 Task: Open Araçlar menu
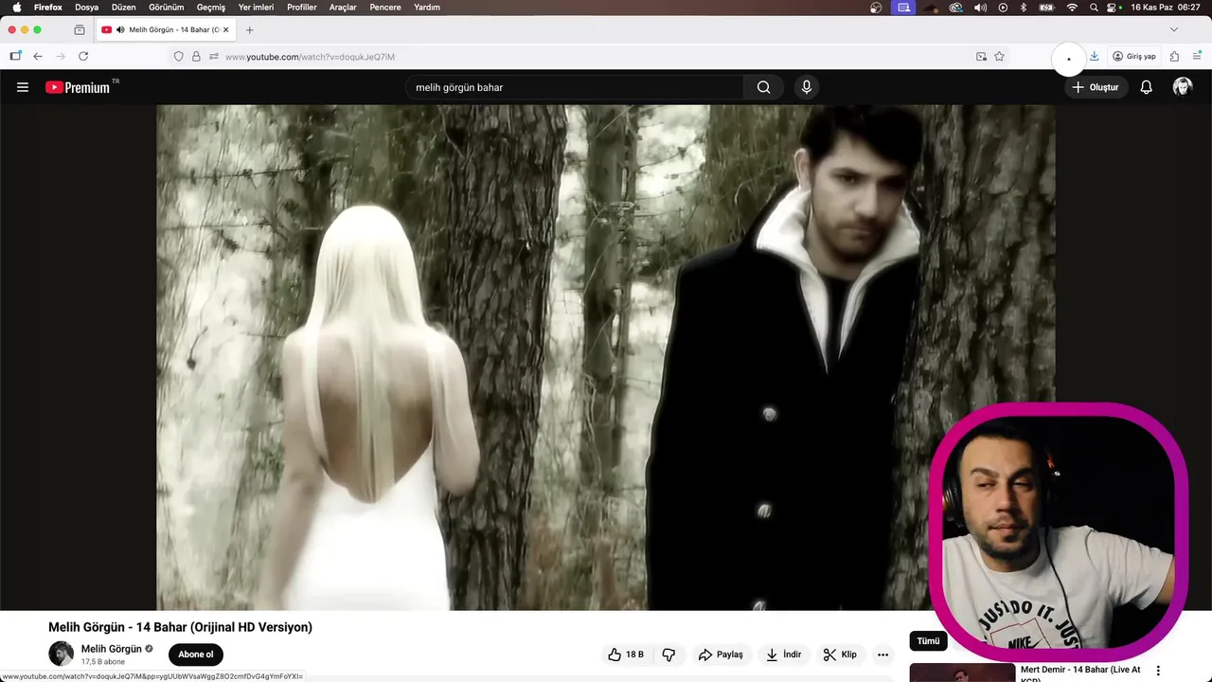pos(343,8)
